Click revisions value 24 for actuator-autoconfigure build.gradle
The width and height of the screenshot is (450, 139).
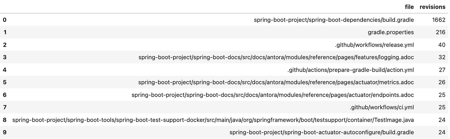[442, 133]
